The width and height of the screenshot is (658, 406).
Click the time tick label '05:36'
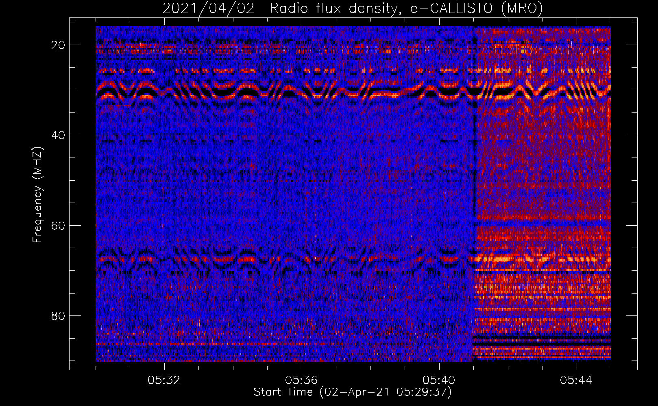coord(301,380)
